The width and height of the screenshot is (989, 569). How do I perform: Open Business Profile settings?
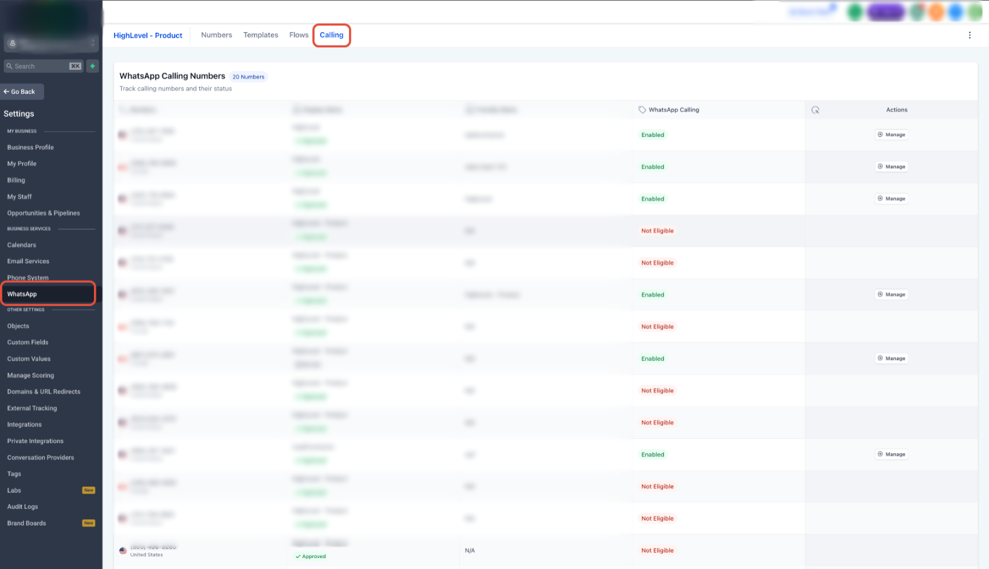tap(30, 147)
